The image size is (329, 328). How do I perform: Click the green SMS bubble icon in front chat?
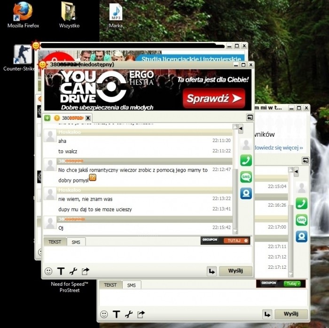pos(246,177)
